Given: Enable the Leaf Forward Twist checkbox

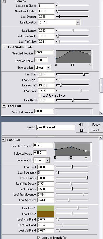Looking at the screenshot, I should pyautogui.click(x=40, y=96).
